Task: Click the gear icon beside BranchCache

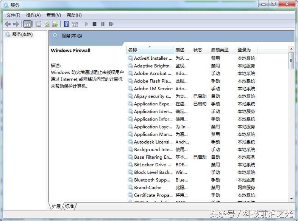Action: click(x=130, y=187)
